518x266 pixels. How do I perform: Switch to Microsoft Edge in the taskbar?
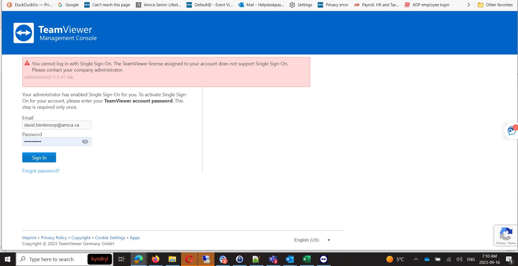(139, 259)
